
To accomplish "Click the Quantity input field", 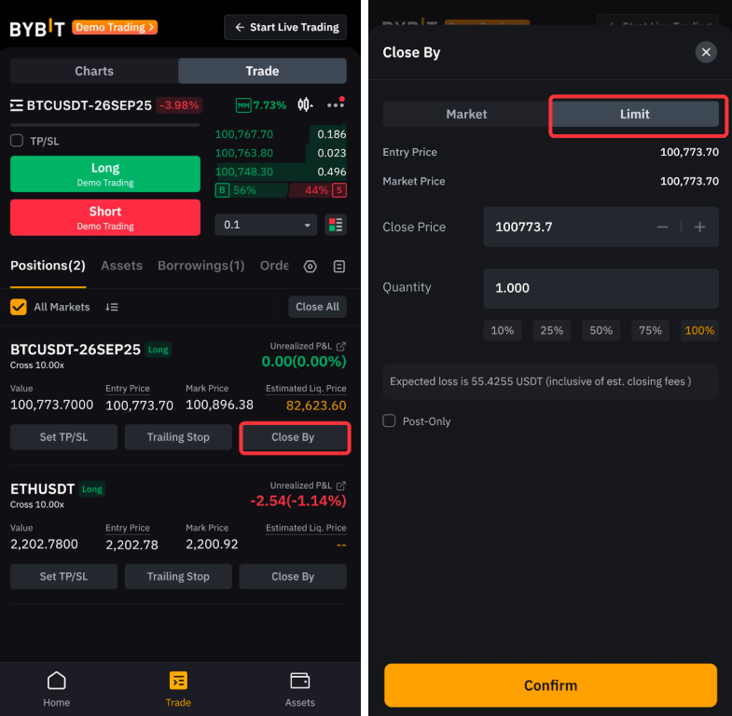I will pos(601,288).
